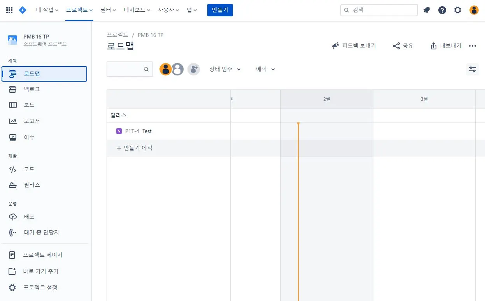Open notifications with the bell icon
The height and width of the screenshot is (301, 485).
[x=426, y=10]
